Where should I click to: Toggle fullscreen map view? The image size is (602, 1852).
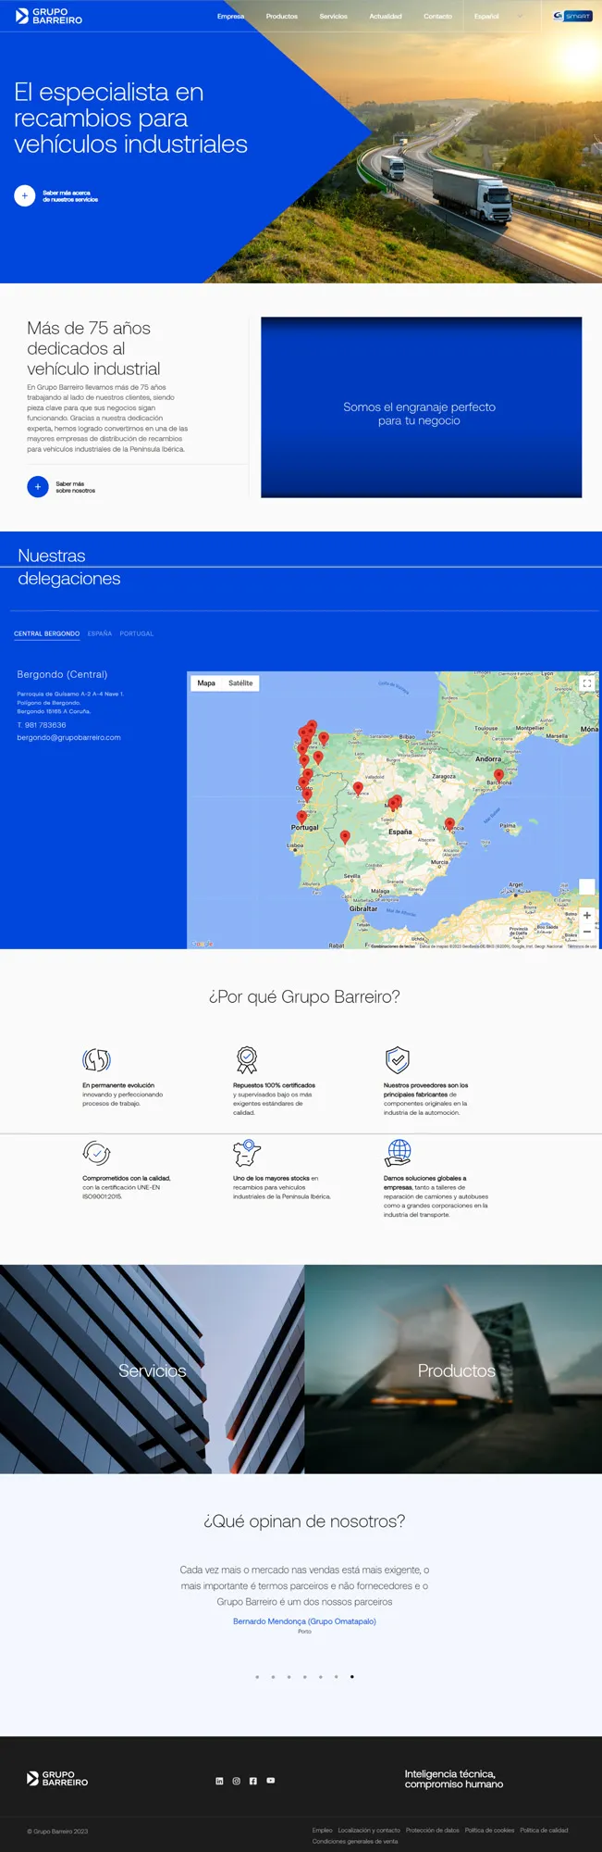point(586,683)
